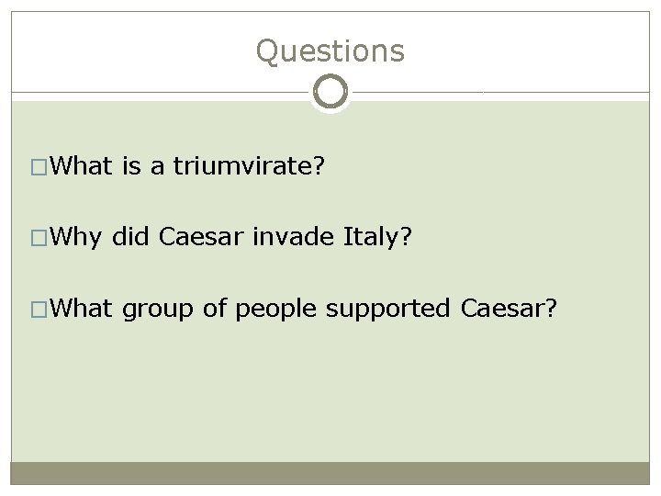Click the text 'What is a triumvirate?'
Screen dimensions: 661x496
(x=187, y=165)
